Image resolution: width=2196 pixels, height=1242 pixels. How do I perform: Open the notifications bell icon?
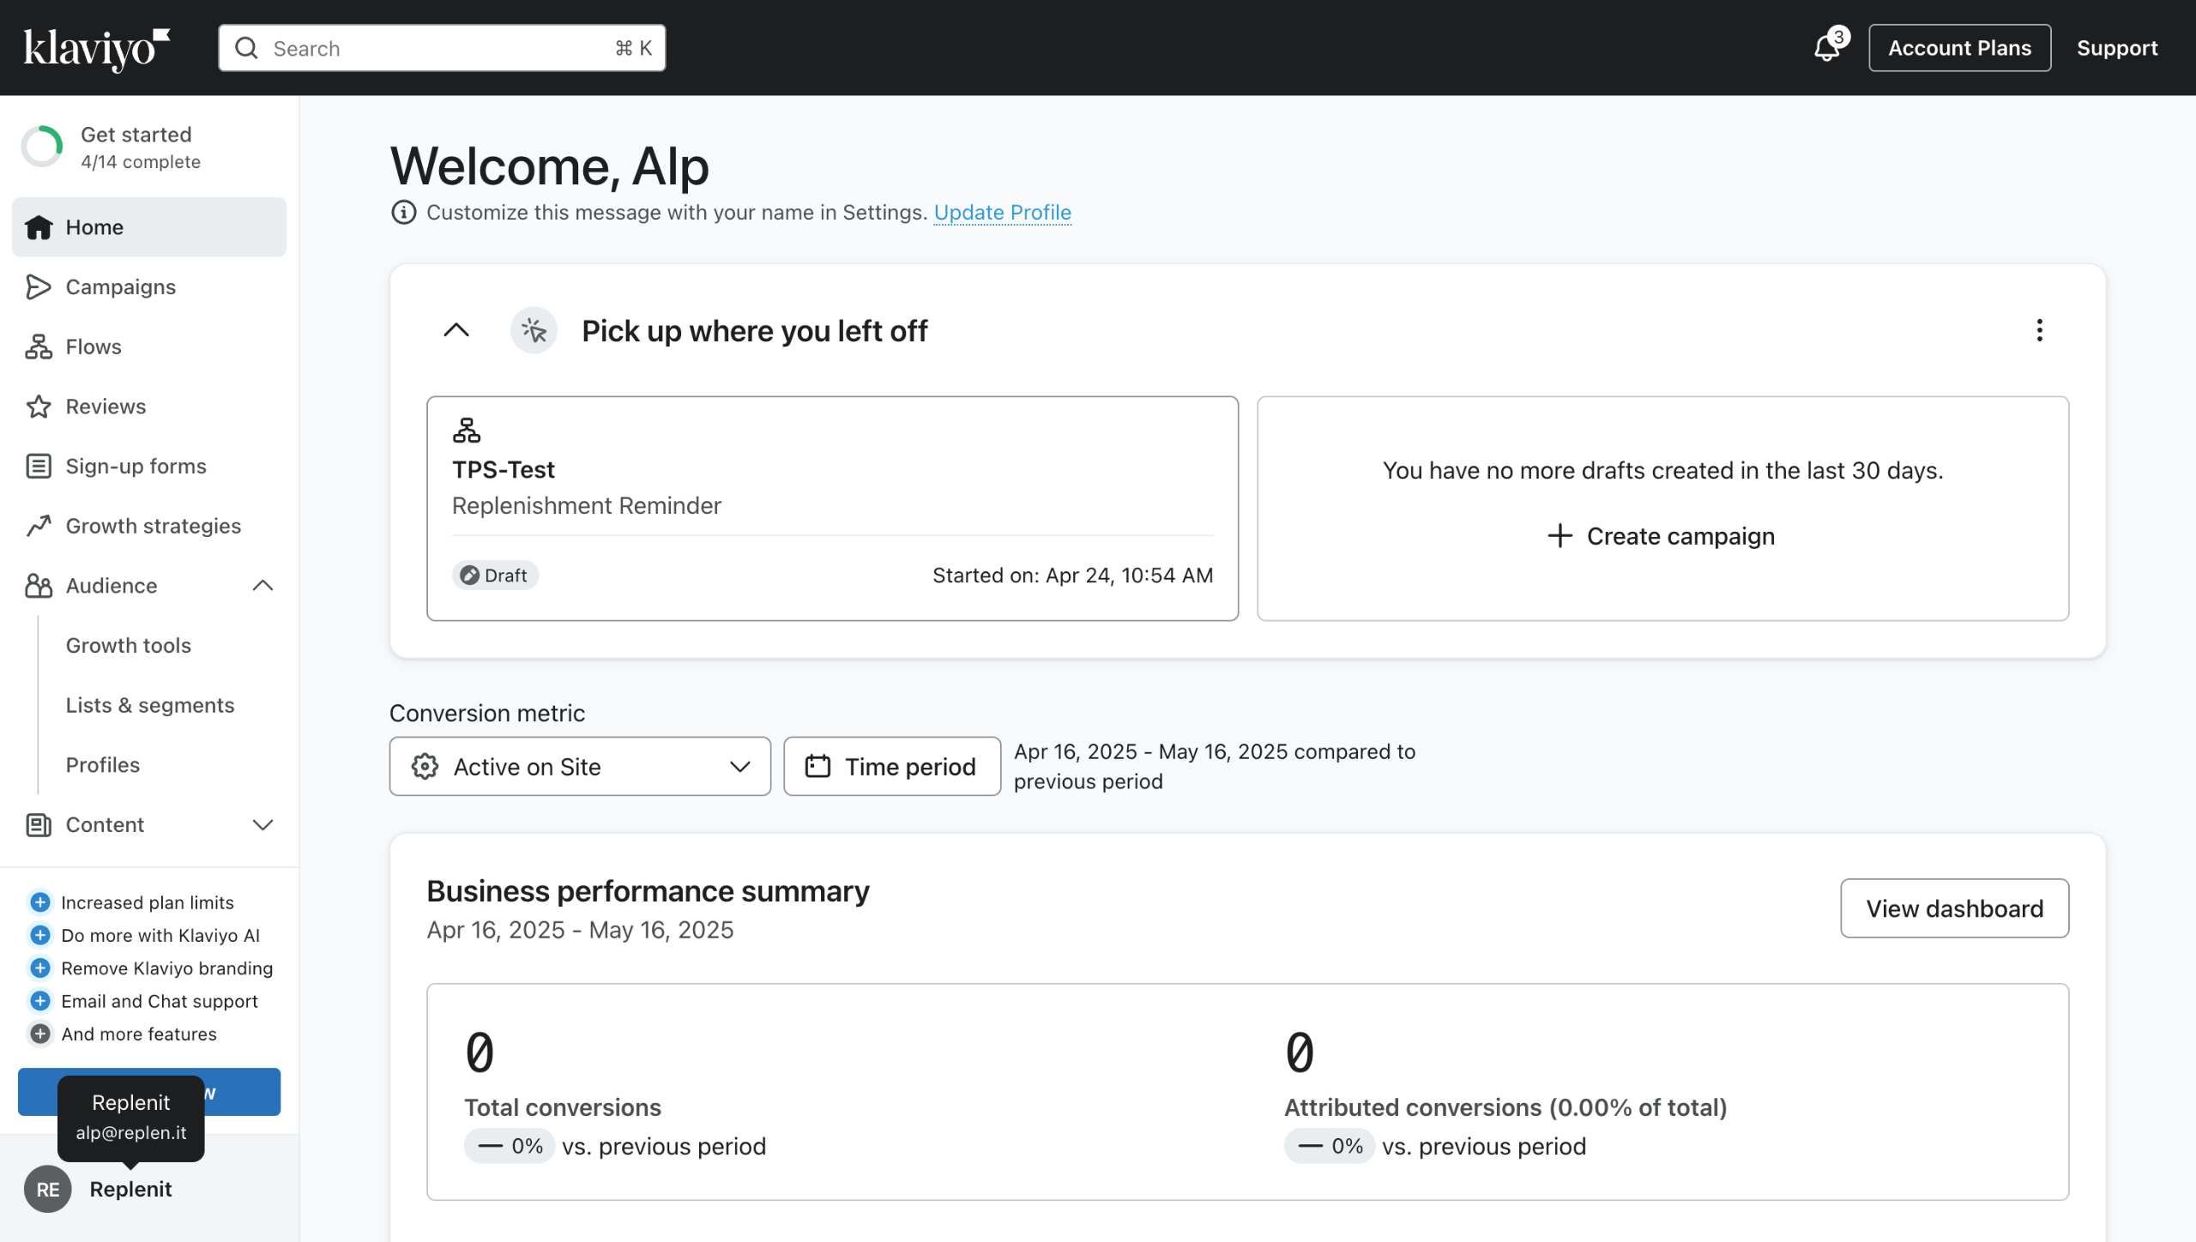pos(1826,48)
